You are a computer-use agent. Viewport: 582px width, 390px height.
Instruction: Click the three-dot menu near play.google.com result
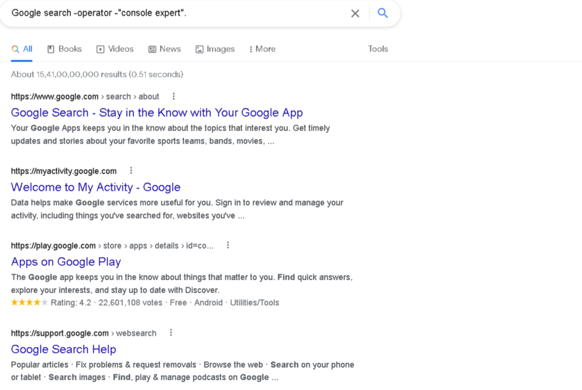(x=227, y=244)
